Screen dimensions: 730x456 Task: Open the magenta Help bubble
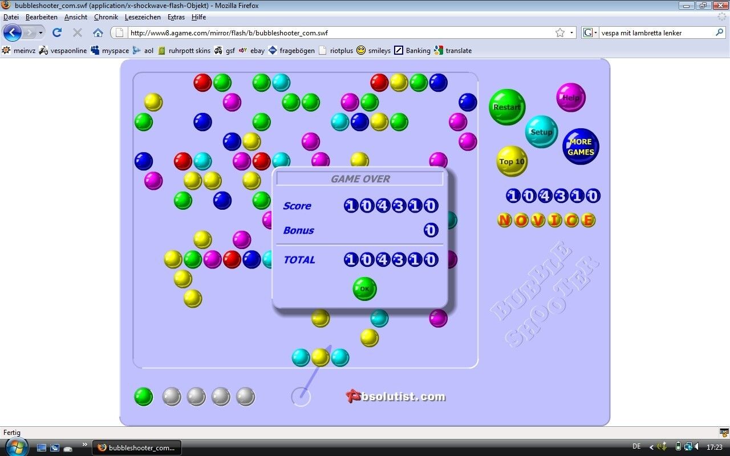tap(570, 97)
